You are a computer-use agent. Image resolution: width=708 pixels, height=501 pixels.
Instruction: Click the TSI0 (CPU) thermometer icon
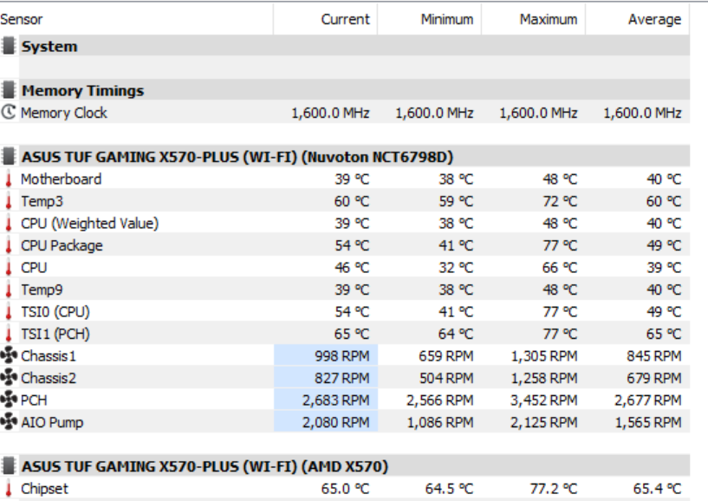tap(8, 312)
